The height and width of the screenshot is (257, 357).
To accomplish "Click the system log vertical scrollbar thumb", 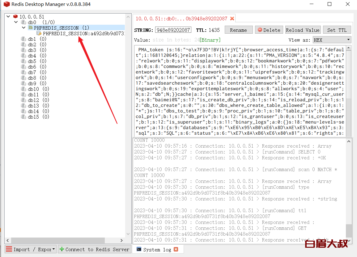I will 349,231.
